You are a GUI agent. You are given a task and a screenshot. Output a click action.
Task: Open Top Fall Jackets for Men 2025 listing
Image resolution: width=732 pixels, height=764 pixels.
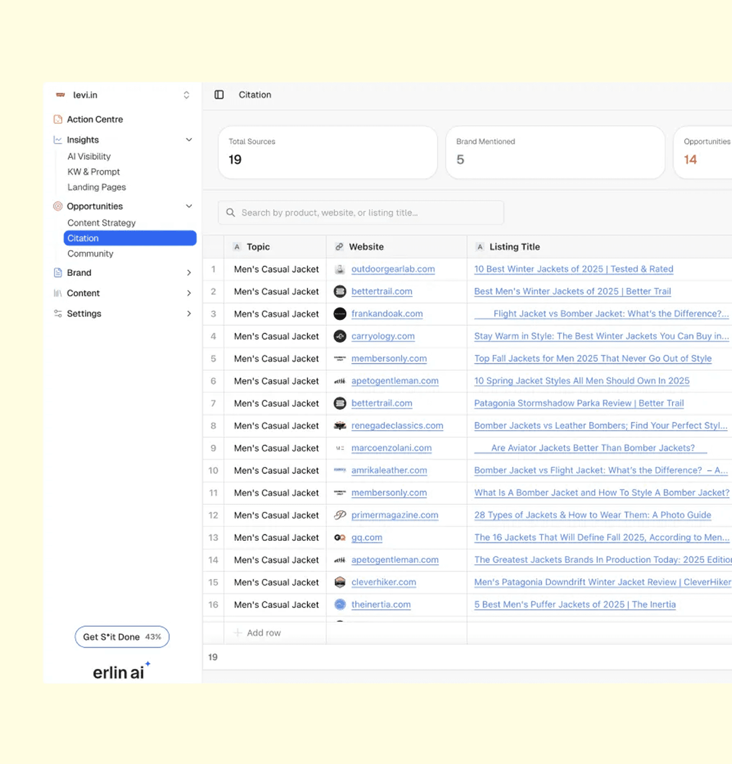[x=593, y=359]
